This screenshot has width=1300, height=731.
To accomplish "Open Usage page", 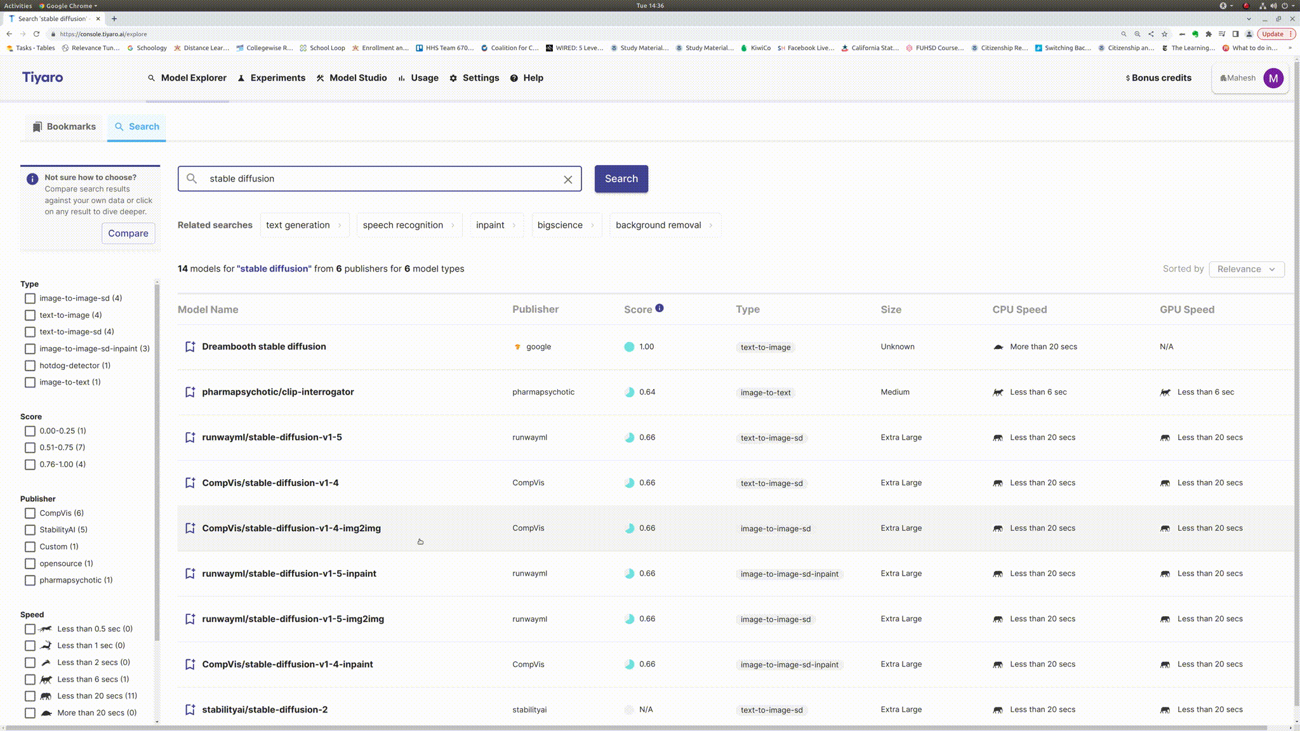I will pos(418,78).
